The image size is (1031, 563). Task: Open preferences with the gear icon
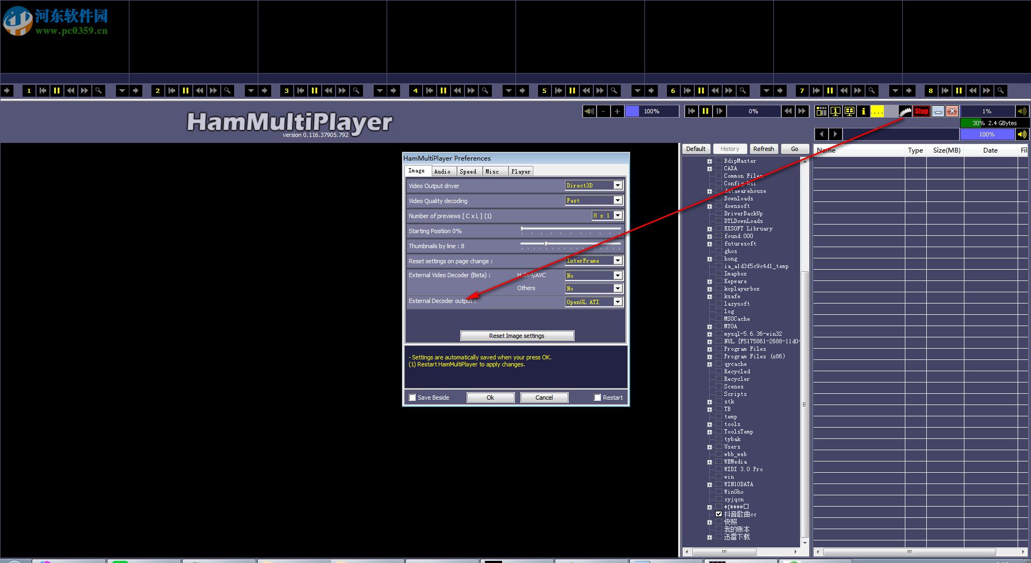tap(905, 111)
